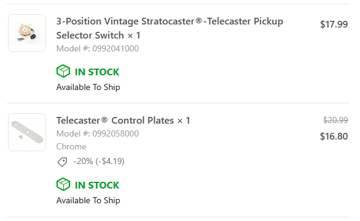
Task: Click the crossed-out $20.99 original price
Action: pos(335,120)
